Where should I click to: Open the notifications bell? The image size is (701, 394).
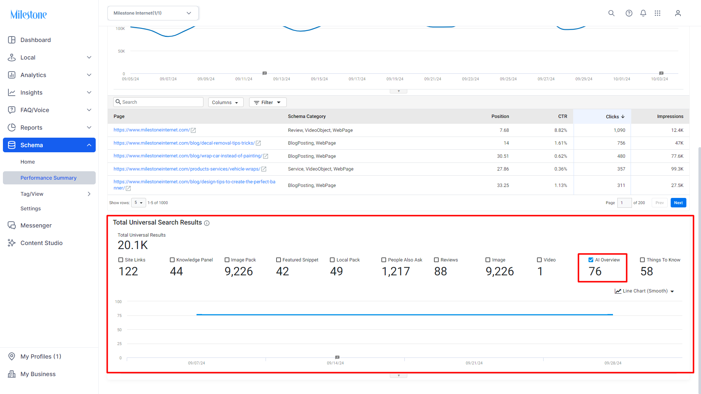point(643,13)
